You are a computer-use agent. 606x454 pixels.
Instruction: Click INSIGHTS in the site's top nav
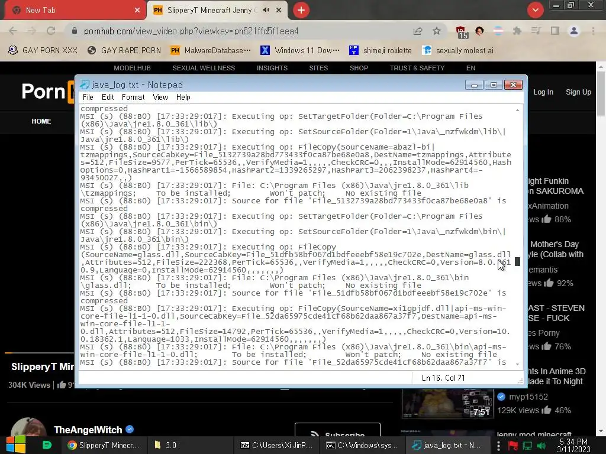(x=272, y=68)
